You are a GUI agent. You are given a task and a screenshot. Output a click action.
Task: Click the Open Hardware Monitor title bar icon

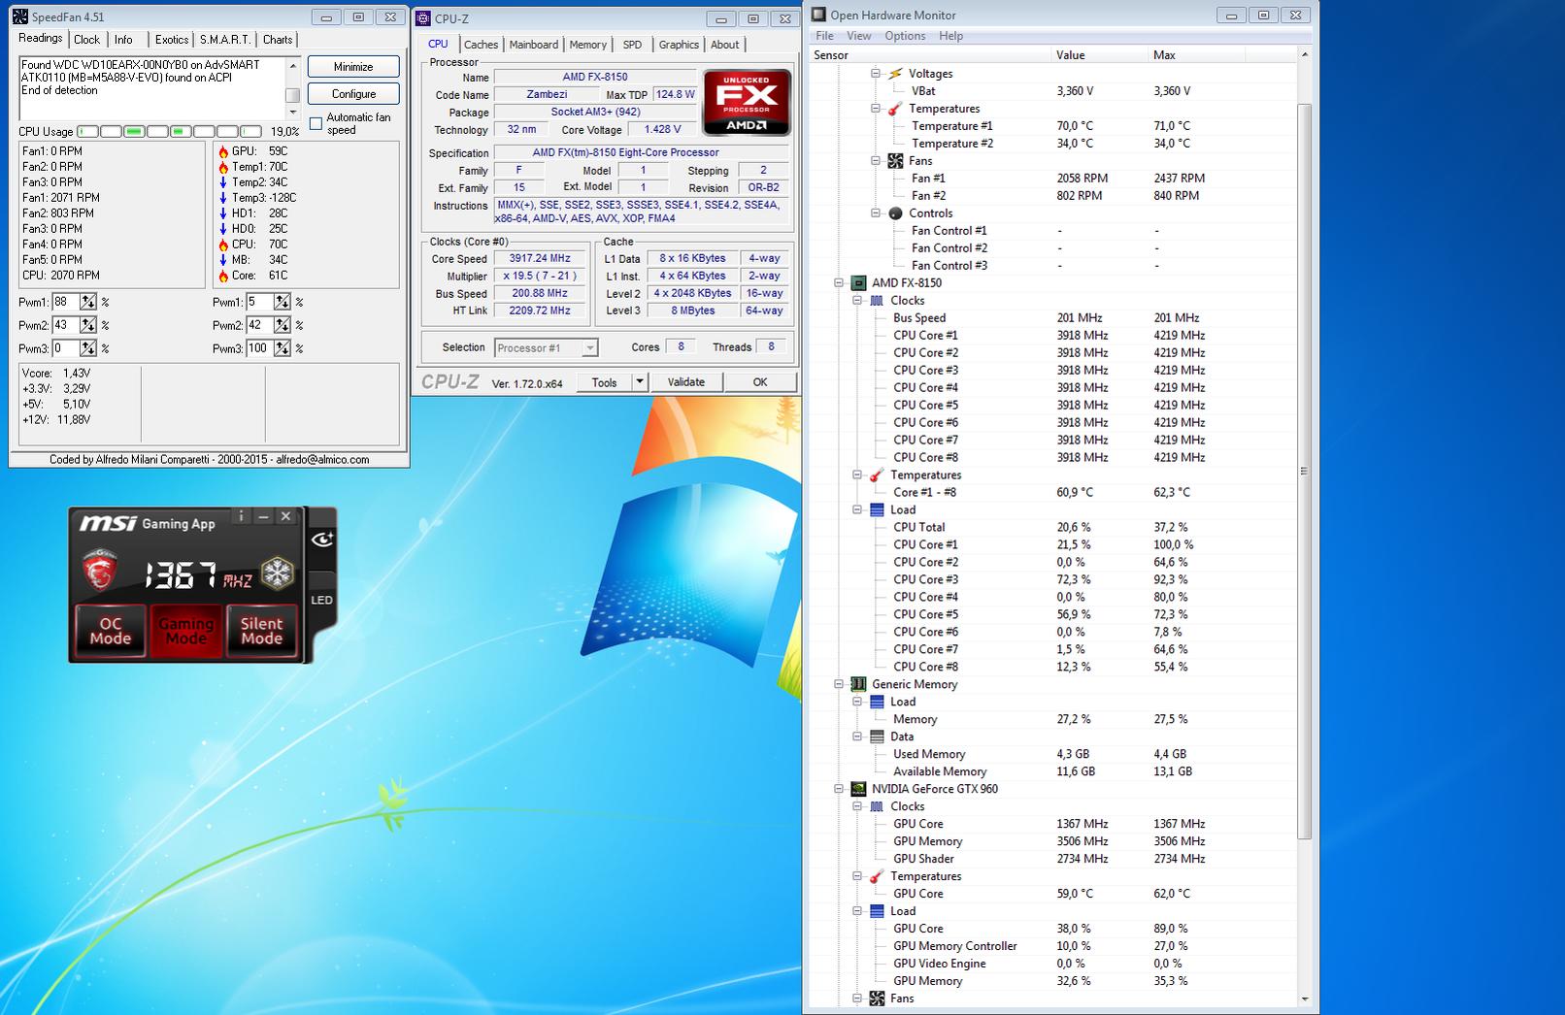click(x=818, y=15)
